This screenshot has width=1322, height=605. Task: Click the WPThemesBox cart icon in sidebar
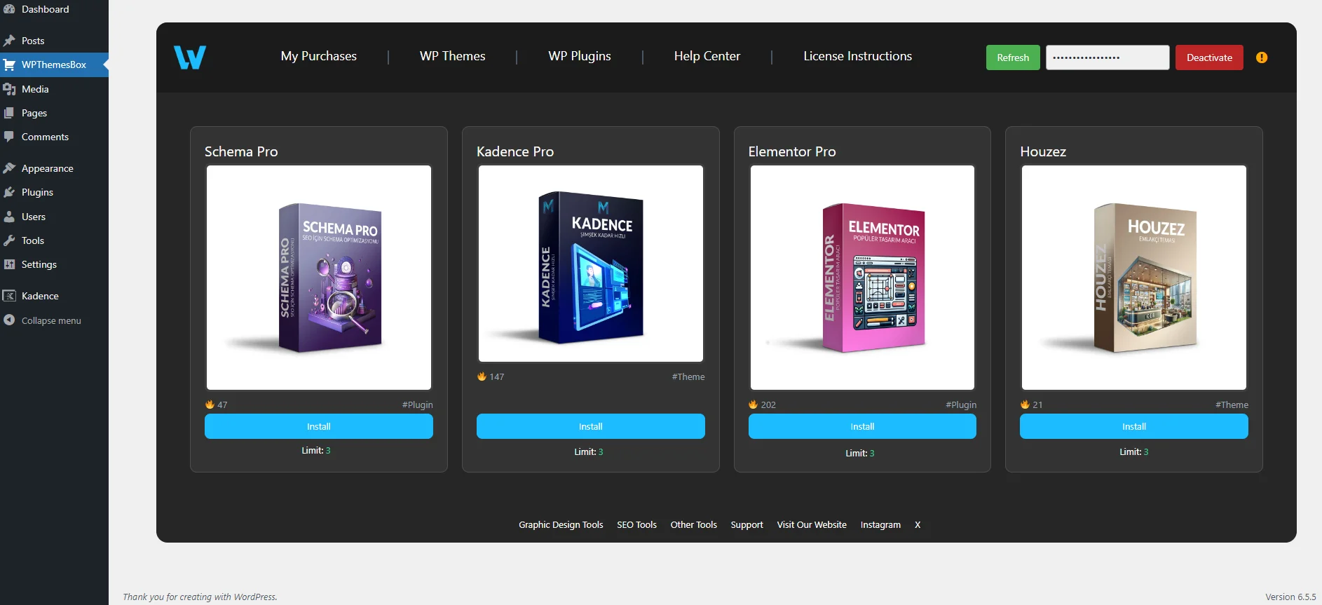[x=9, y=64]
